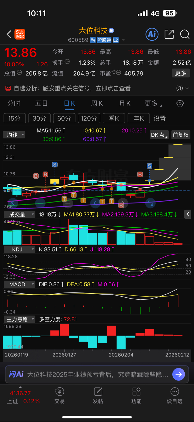Tap the info icon beside 市盈
This screenshot has height=422, width=194.
118,72
